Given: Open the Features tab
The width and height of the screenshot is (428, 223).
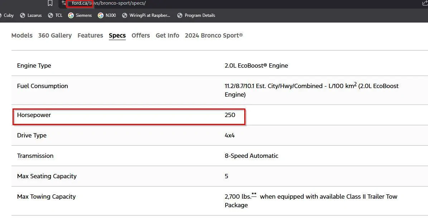Looking at the screenshot, I should (90, 35).
